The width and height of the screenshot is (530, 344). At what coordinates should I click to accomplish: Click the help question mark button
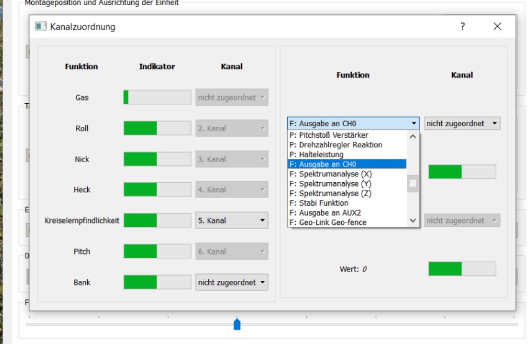[462, 27]
